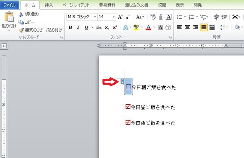Click the highlighted Justify alignment icon
The width and height of the screenshot is (244, 158).
[204, 28]
